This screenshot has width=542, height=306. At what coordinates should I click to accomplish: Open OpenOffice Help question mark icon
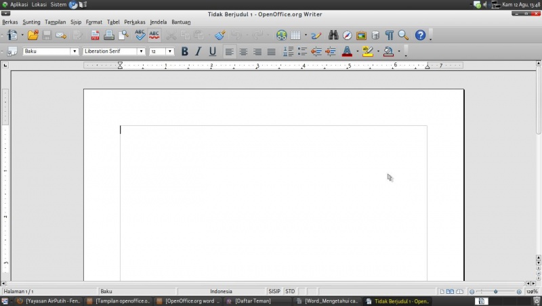[420, 35]
